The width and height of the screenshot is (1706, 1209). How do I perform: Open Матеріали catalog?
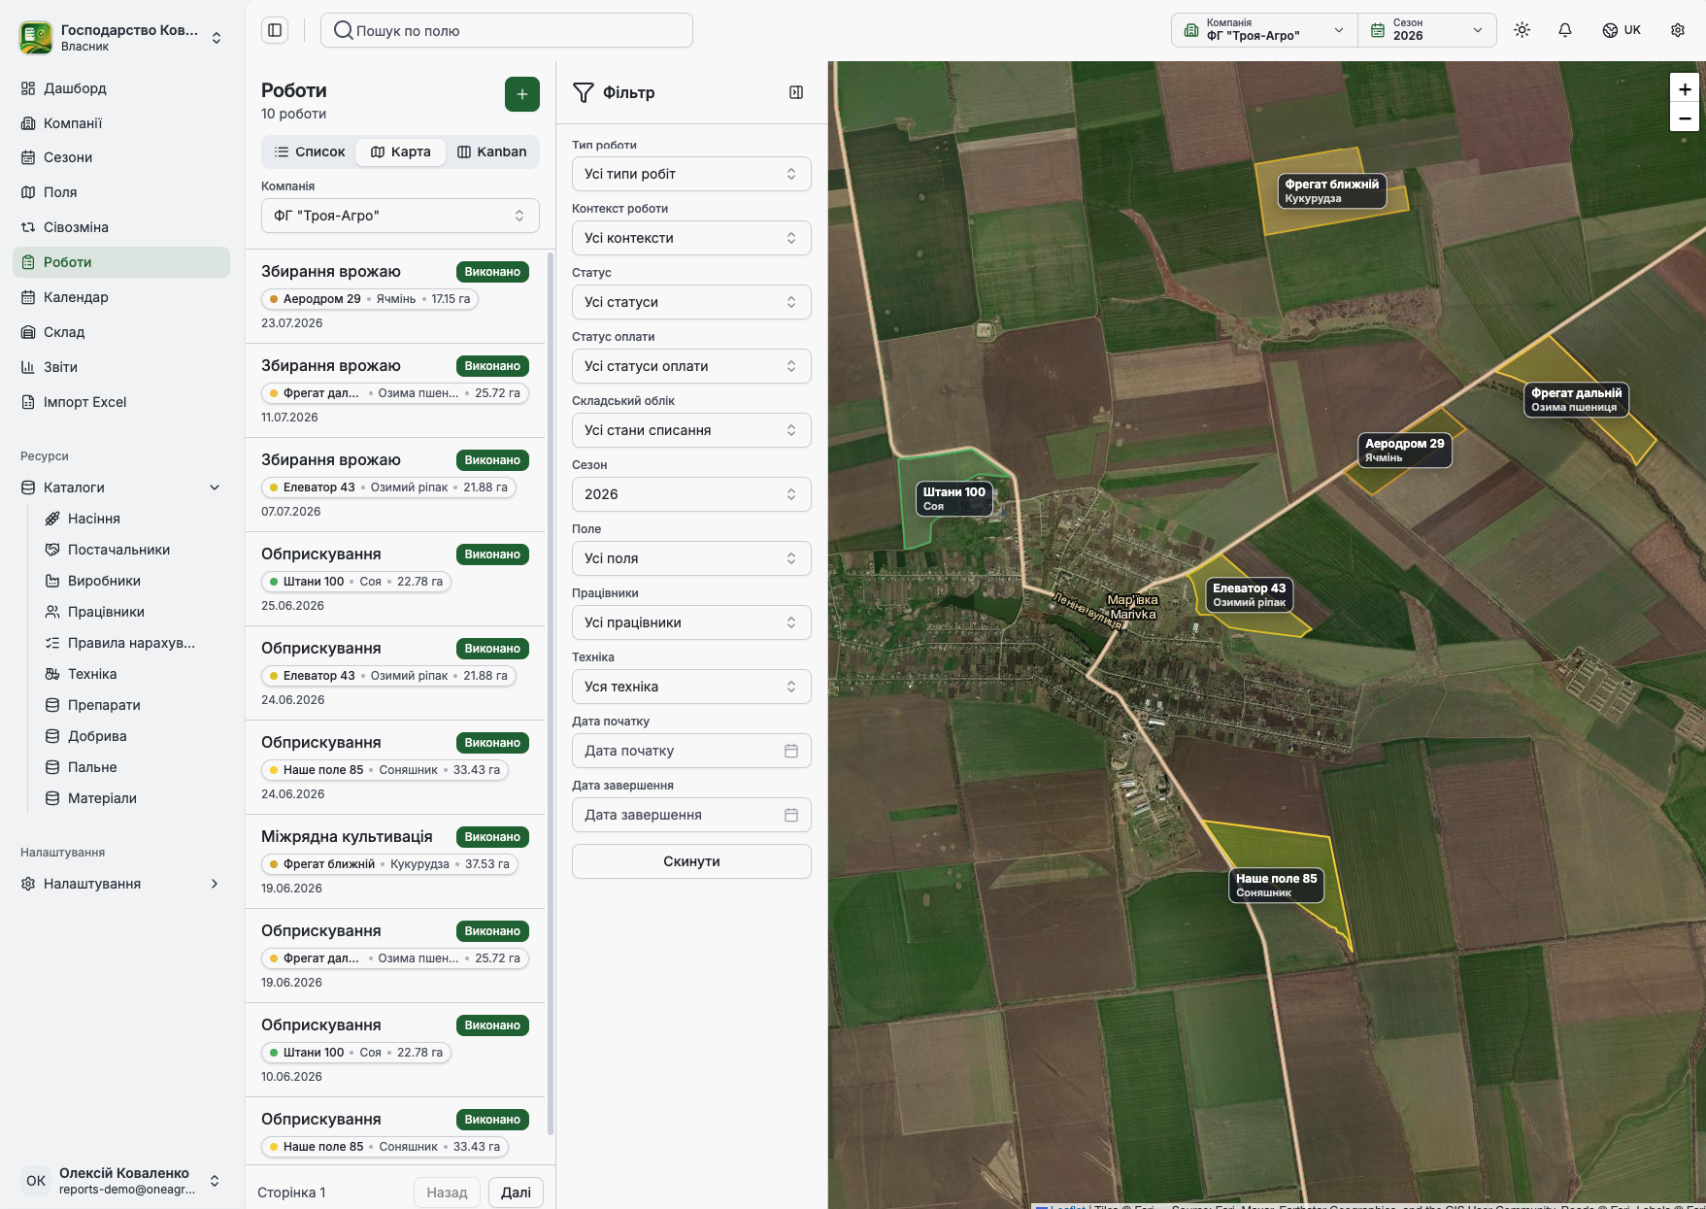click(x=133, y=798)
